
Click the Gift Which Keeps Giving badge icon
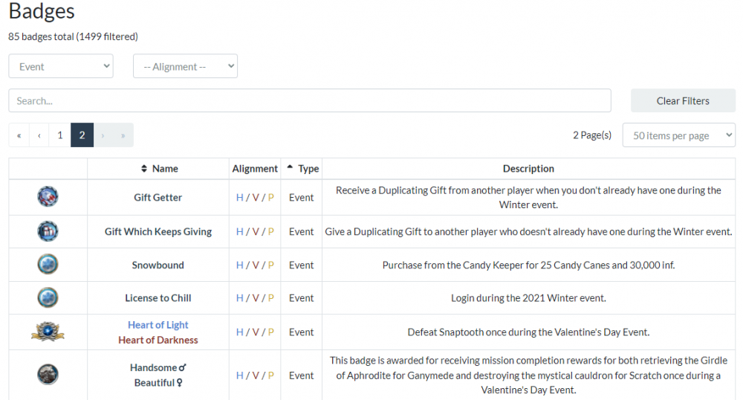pyautogui.click(x=48, y=231)
